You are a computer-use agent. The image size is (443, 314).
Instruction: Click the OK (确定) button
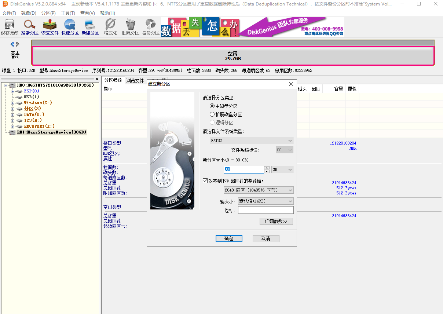[x=229, y=238]
